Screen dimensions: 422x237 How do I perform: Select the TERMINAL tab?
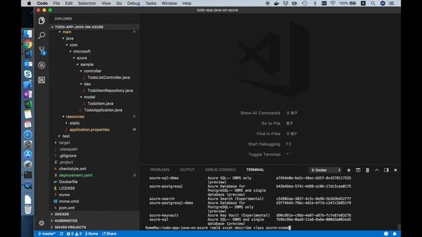(255, 170)
